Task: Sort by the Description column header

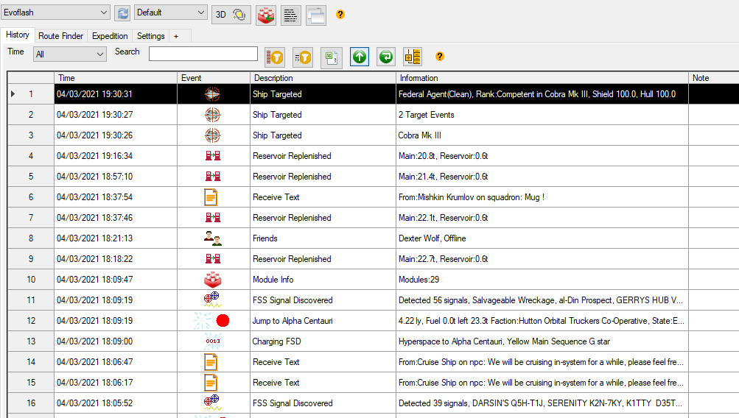Action: [x=323, y=78]
